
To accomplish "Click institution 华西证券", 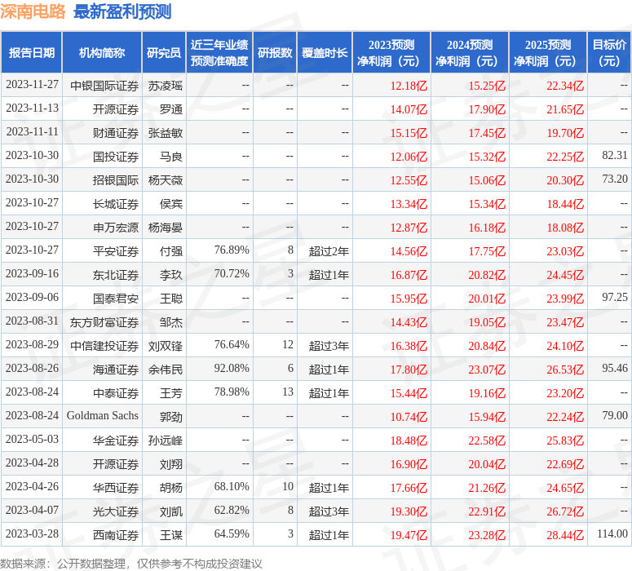I will pyautogui.click(x=116, y=488).
